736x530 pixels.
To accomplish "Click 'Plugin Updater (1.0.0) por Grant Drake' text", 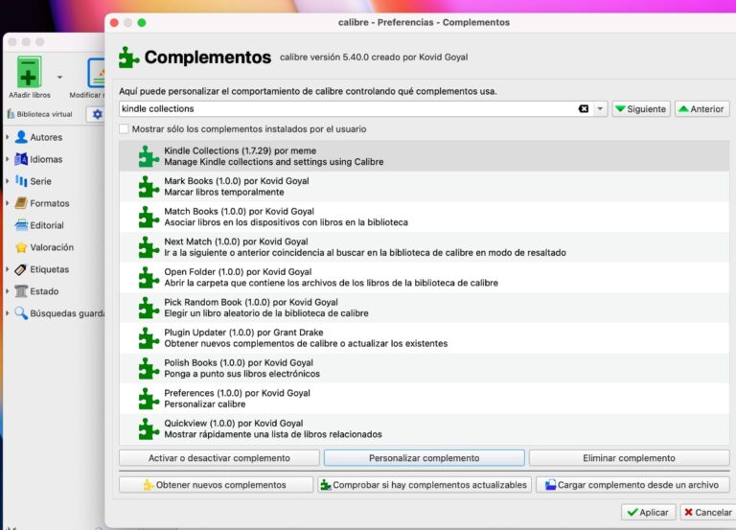I will click(243, 333).
